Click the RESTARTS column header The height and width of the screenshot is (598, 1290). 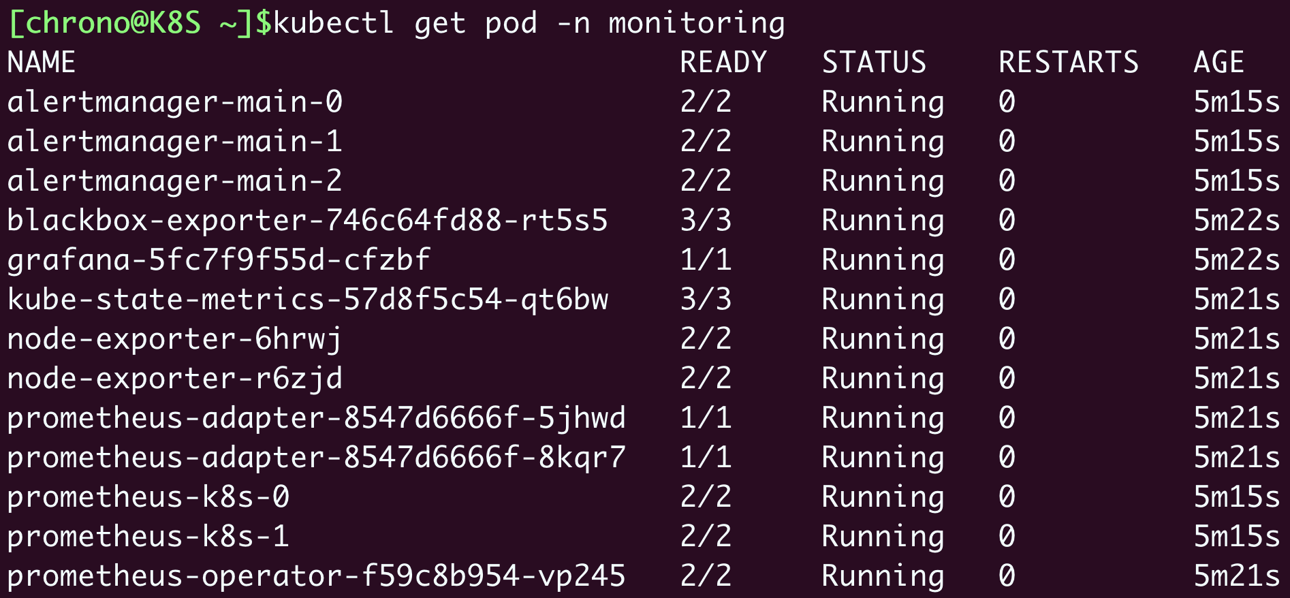click(1069, 63)
